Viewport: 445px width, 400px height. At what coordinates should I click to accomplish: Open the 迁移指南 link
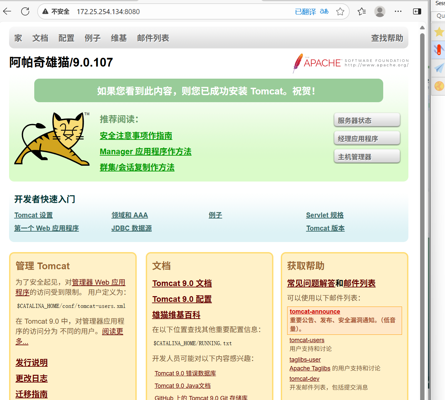(x=32, y=394)
